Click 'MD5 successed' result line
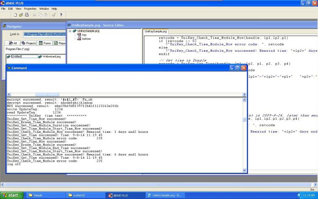 click(63, 106)
